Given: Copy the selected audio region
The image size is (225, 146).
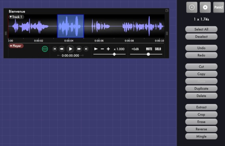Looking at the screenshot, I should tap(201, 74).
